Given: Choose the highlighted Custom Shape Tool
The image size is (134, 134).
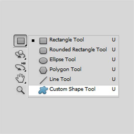Looking at the screenshot, I should coord(74,90).
